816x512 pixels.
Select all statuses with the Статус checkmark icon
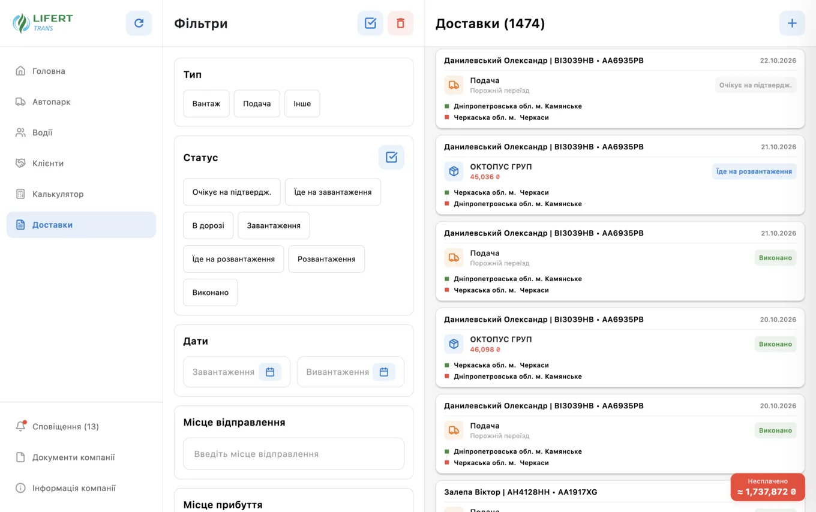(391, 157)
